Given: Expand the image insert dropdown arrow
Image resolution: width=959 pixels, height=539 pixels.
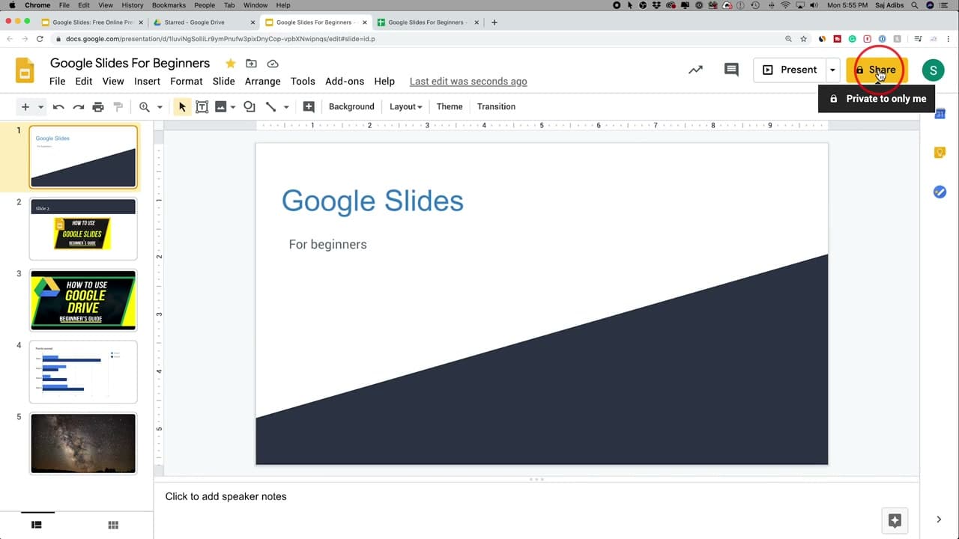Looking at the screenshot, I should click(233, 107).
